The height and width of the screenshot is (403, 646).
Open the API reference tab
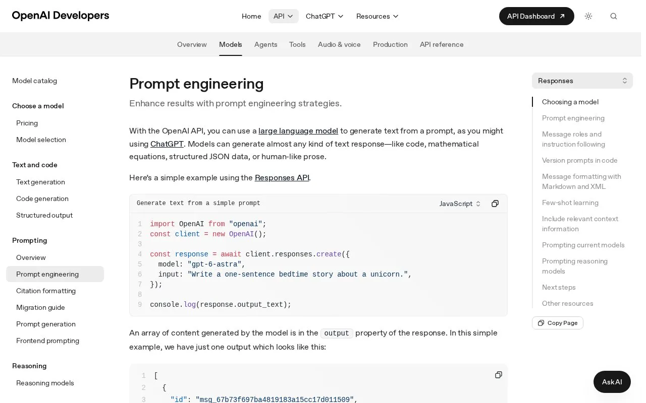point(442,44)
